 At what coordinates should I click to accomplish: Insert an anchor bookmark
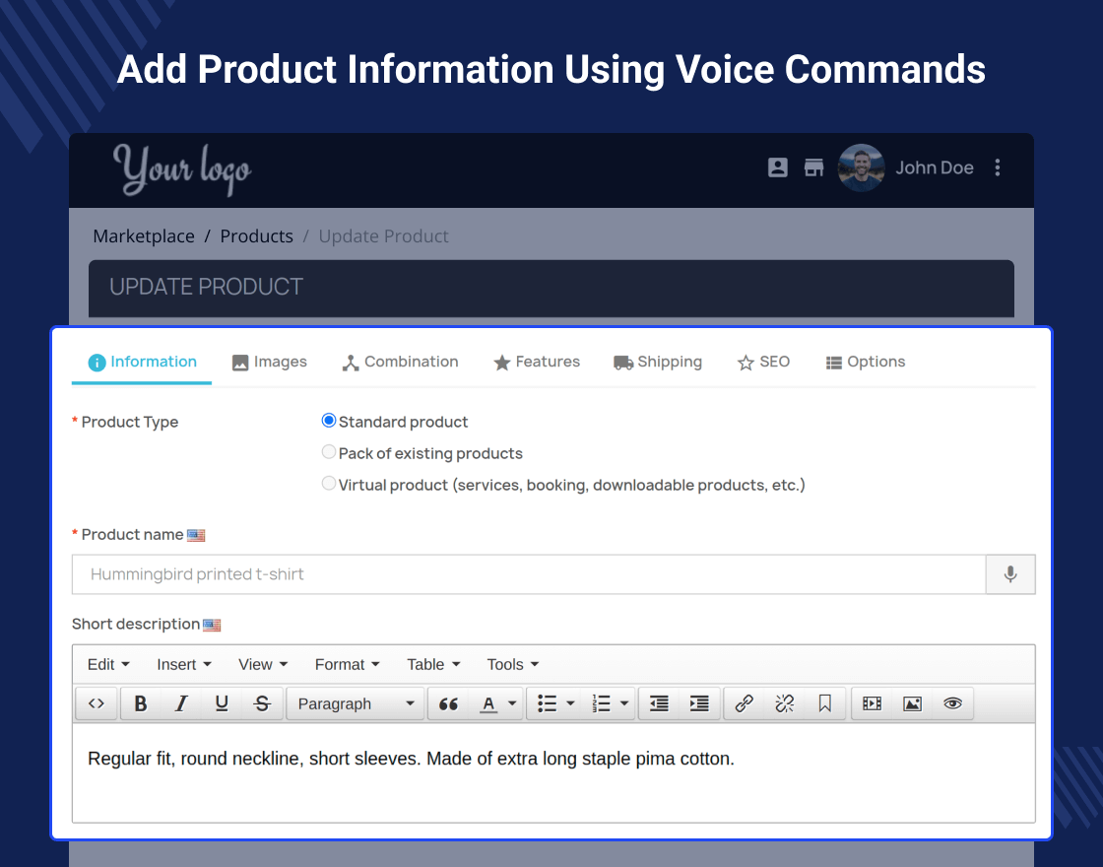coord(824,703)
